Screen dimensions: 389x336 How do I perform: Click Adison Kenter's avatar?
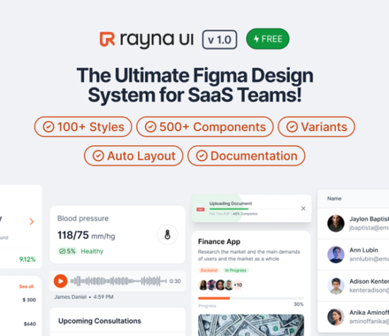pos(336,286)
